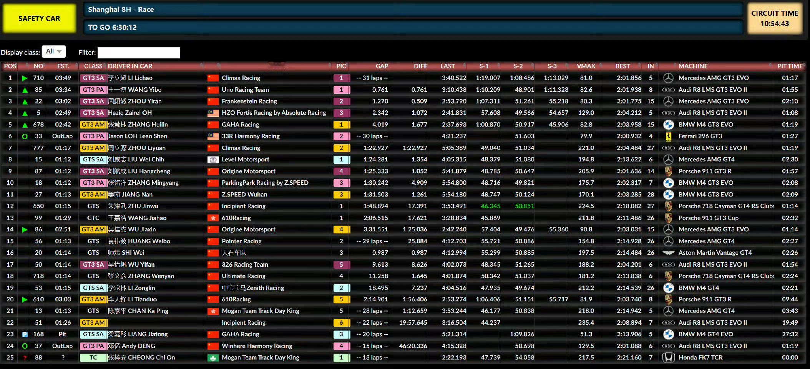The height and width of the screenshot is (369, 810).
Task: Click the Malaysia flag beside HZO Fortis Racing
Action: (213, 113)
